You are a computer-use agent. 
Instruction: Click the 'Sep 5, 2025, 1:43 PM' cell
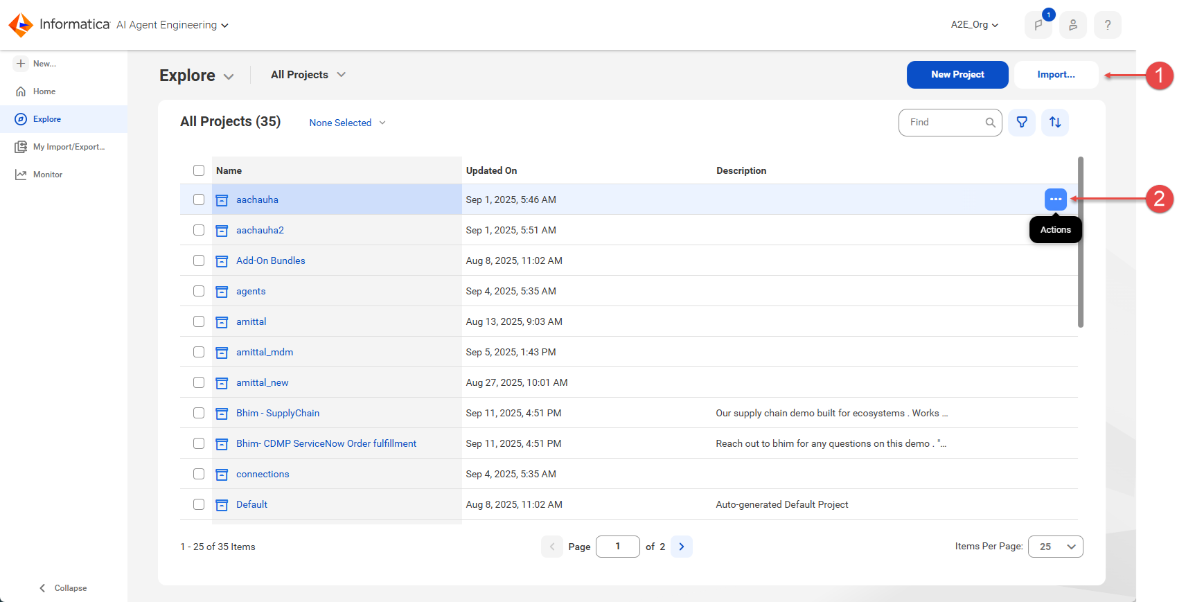click(511, 352)
